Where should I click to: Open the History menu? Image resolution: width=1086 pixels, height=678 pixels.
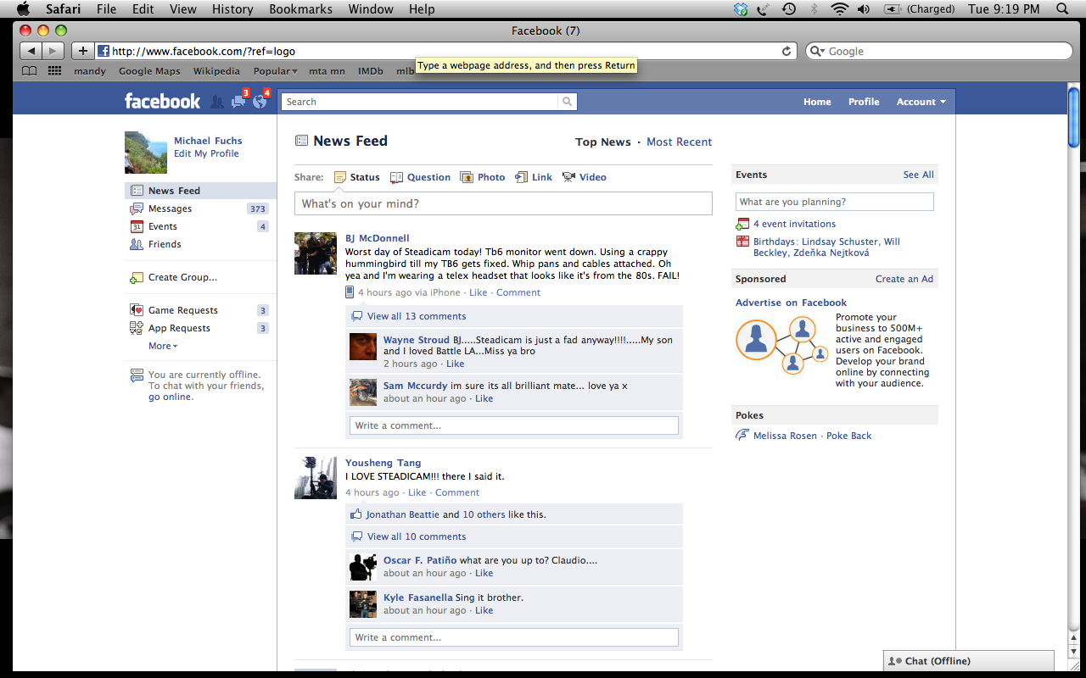pos(232,9)
